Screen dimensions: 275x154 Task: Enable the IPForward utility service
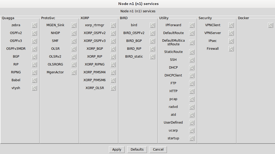[x=173, y=25]
